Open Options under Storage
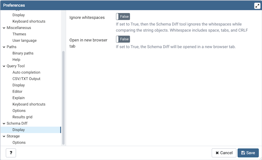The image size is (262, 160). click(19, 142)
